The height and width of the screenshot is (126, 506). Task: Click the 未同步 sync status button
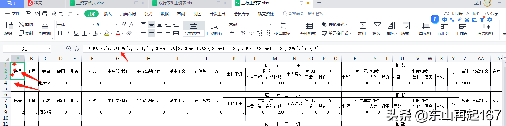click(x=453, y=14)
